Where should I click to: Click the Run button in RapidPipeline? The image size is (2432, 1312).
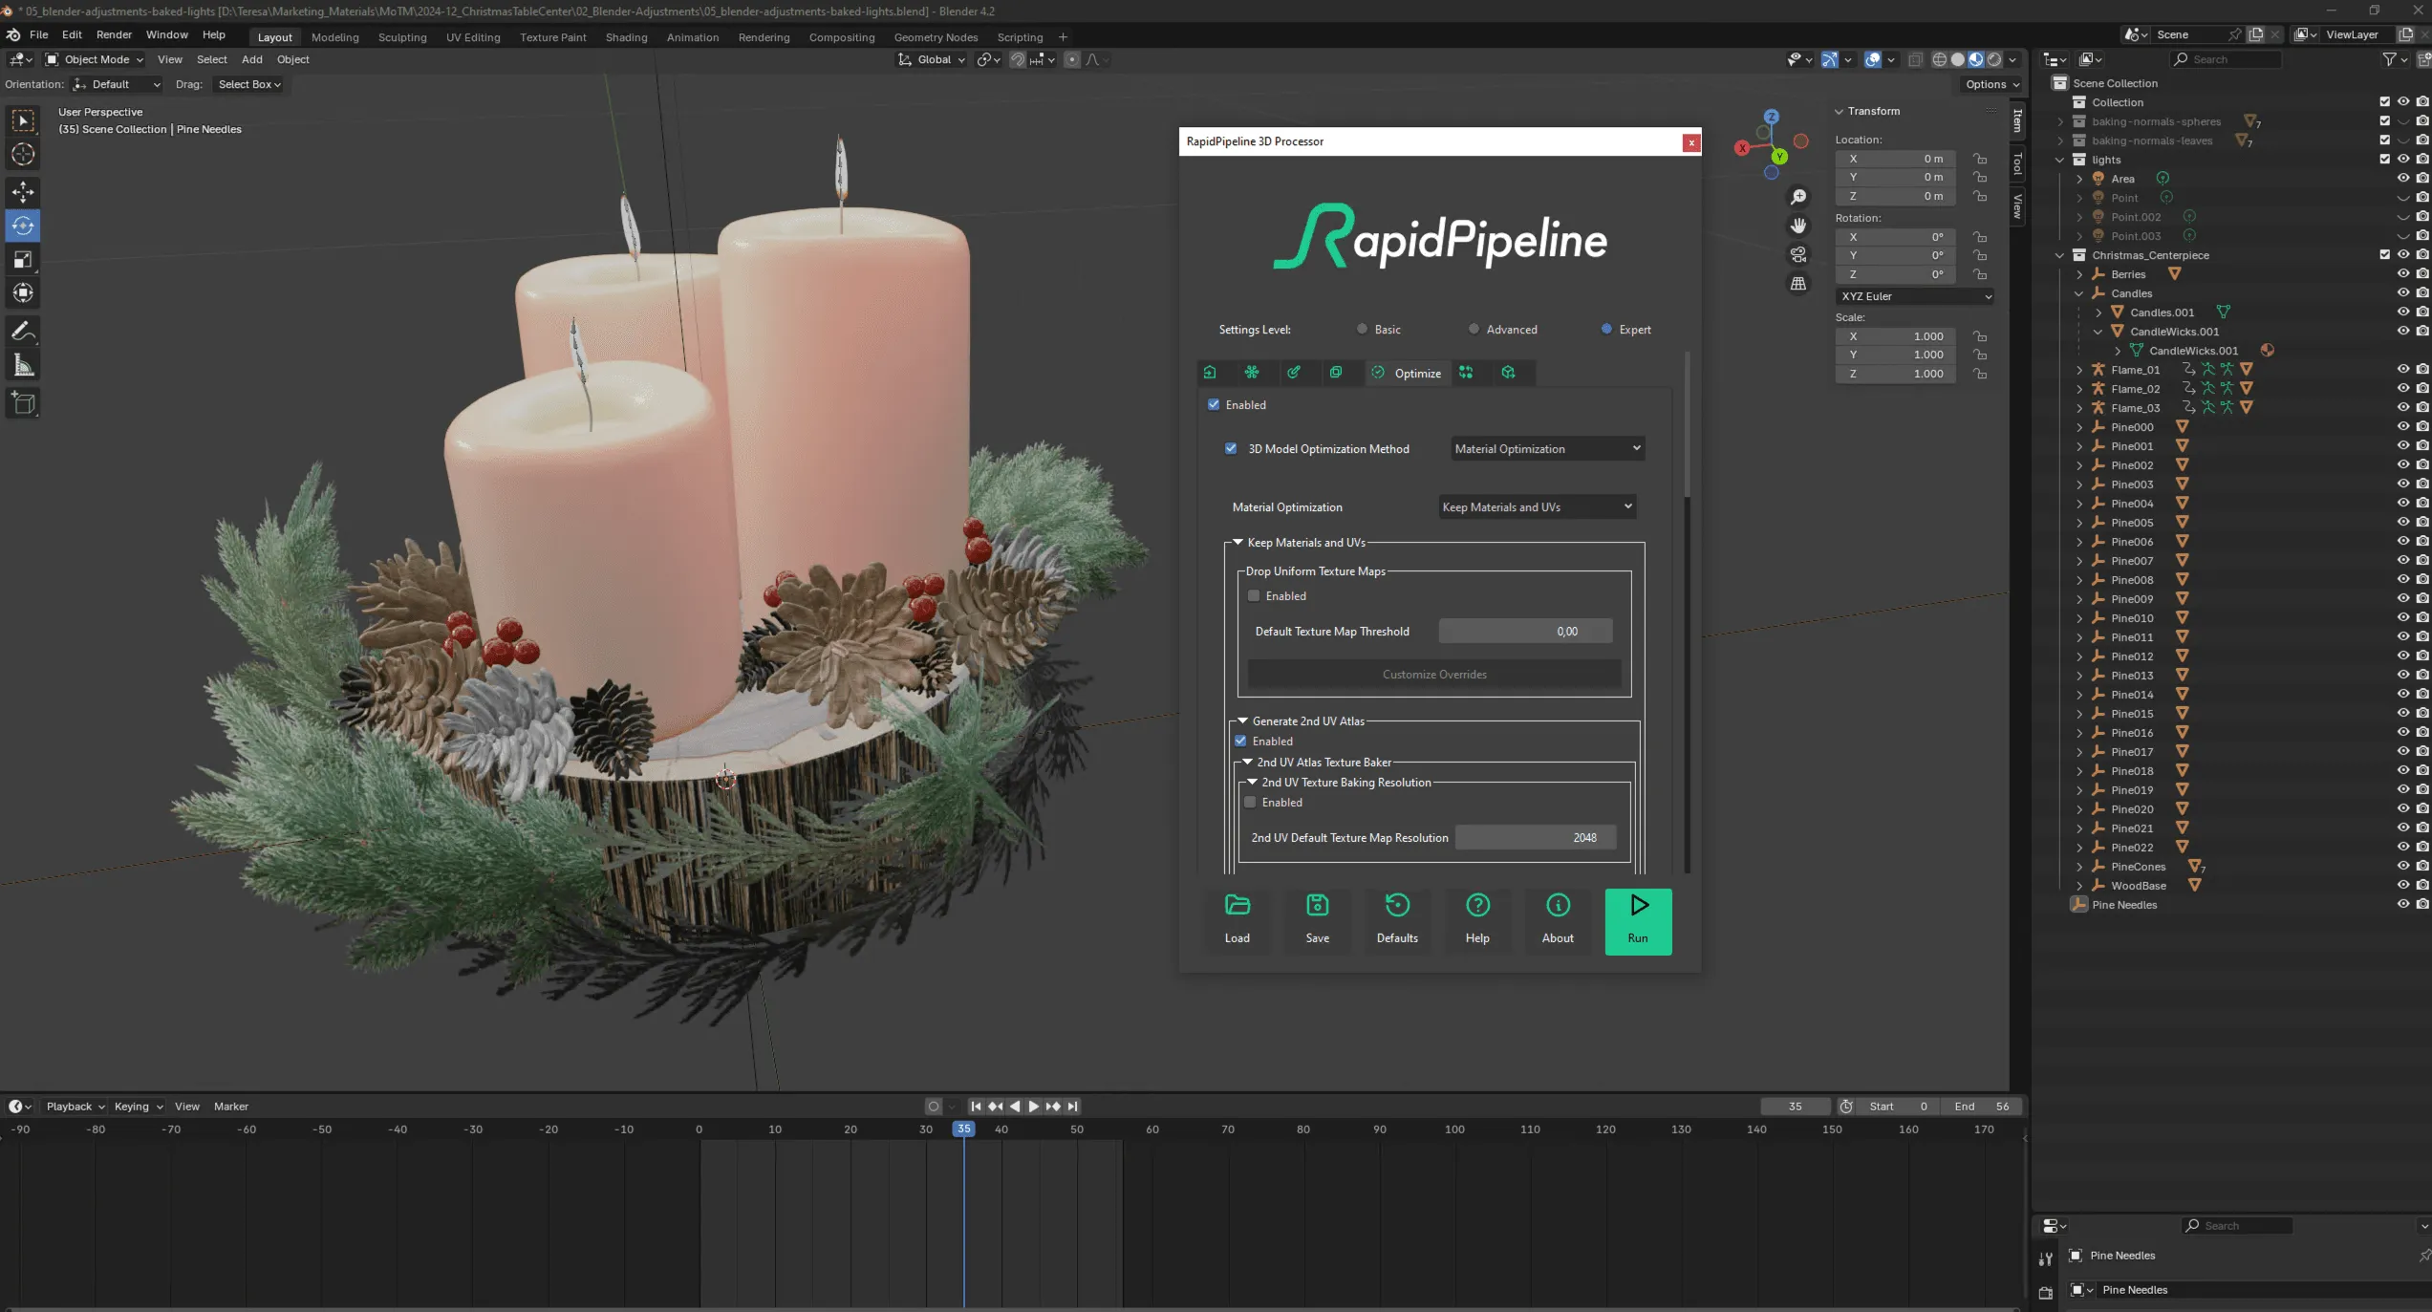[1638, 917]
